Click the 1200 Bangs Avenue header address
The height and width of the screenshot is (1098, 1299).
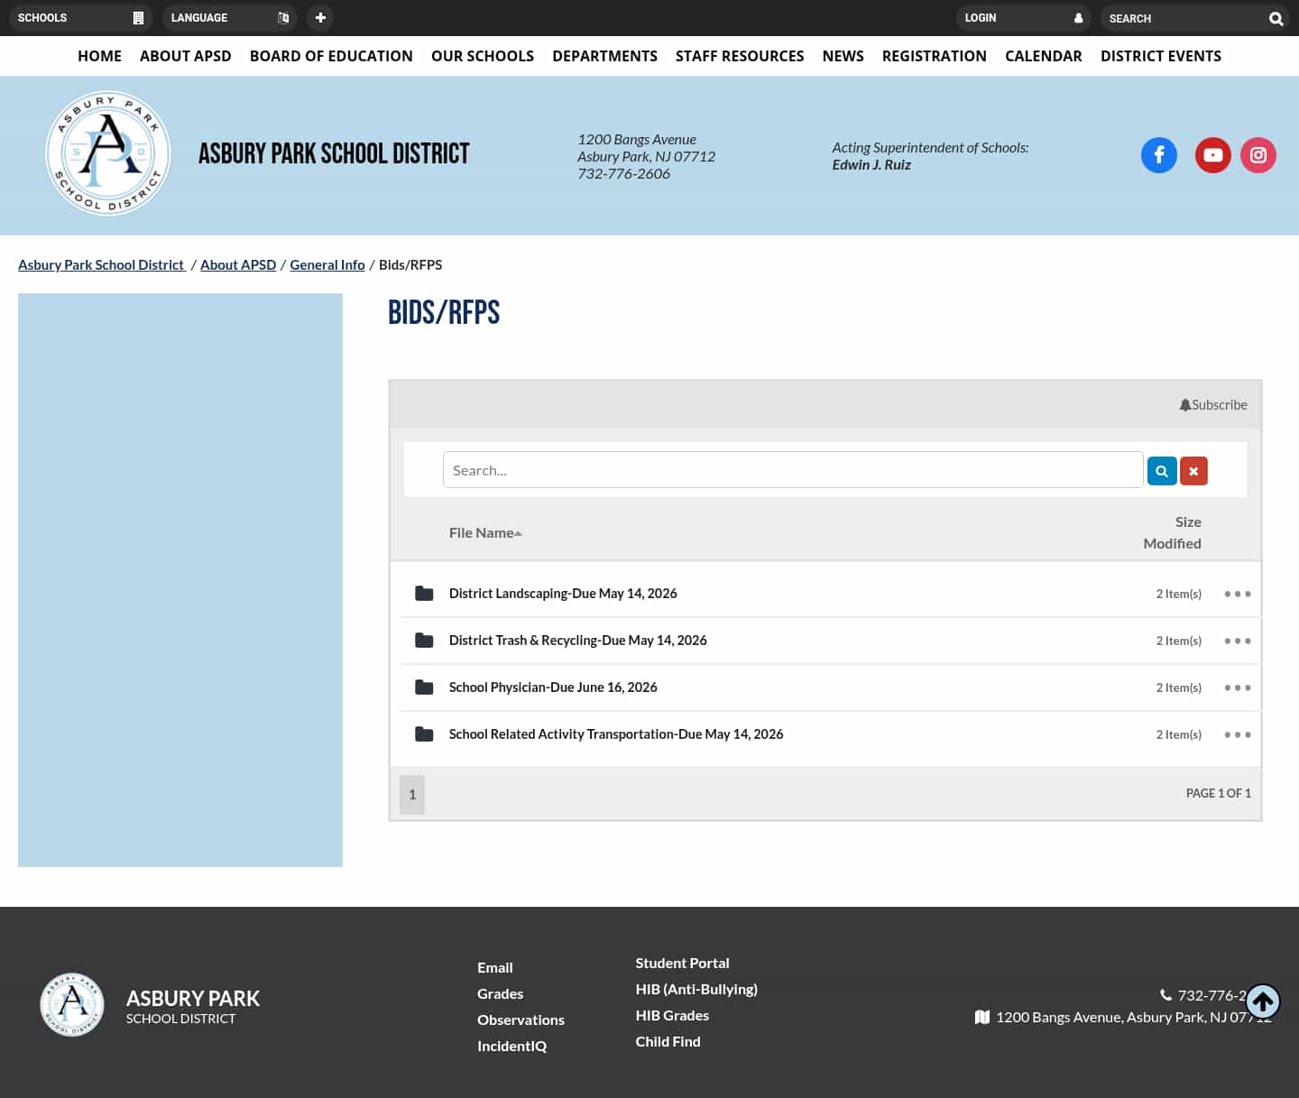tap(637, 139)
